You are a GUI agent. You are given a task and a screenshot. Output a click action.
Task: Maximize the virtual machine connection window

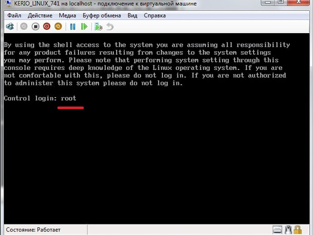[281, 2]
